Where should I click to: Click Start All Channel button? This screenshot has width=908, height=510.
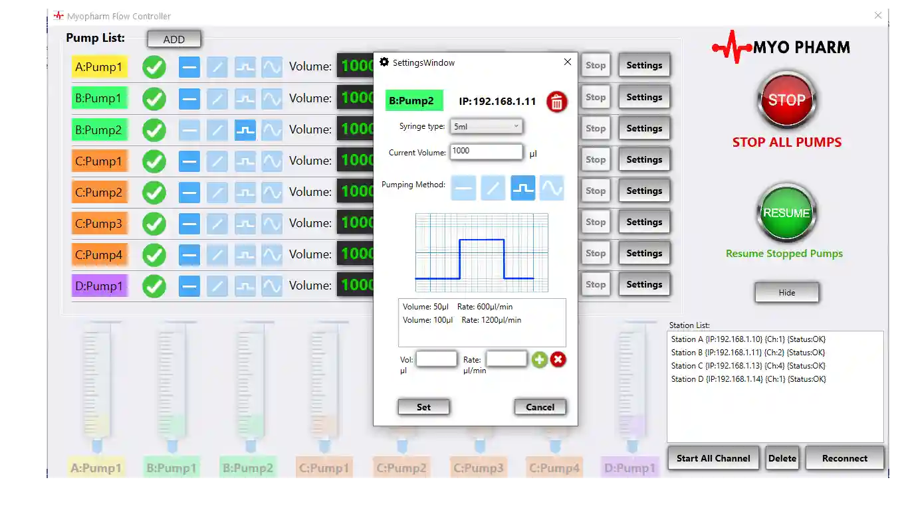713,458
